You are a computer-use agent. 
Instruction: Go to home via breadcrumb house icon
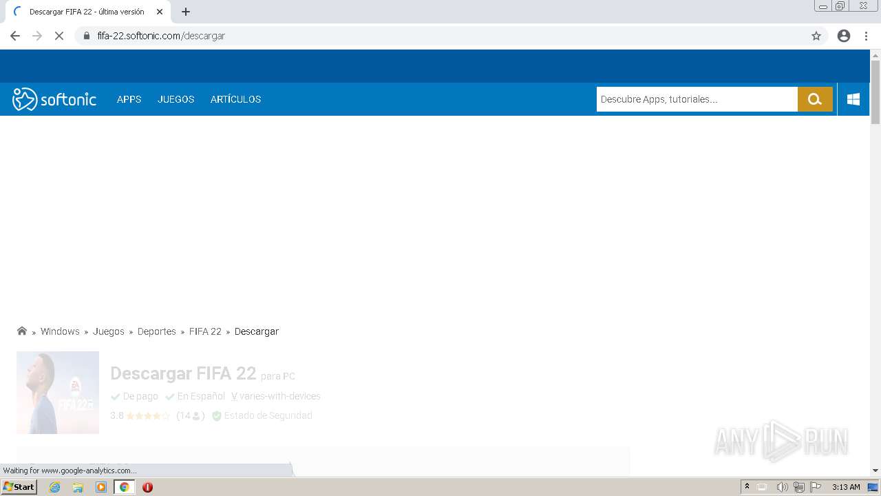coord(22,331)
